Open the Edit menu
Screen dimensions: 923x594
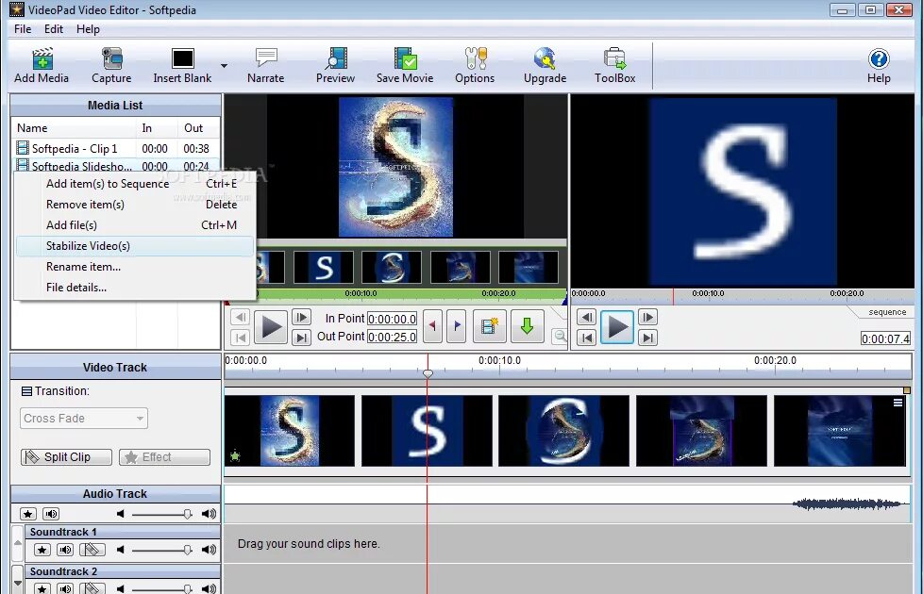(54, 29)
